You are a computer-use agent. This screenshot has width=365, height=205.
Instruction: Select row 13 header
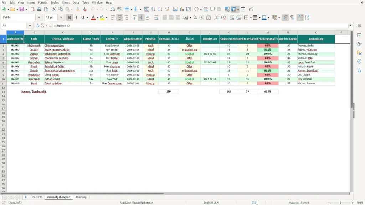3,92
